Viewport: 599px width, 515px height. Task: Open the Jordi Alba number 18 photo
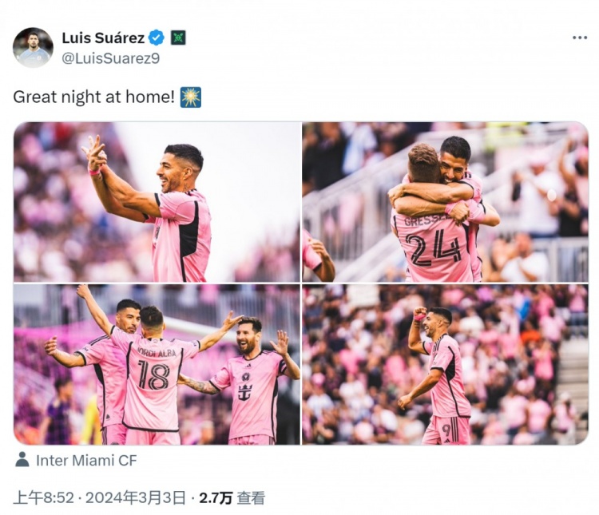tap(157, 364)
